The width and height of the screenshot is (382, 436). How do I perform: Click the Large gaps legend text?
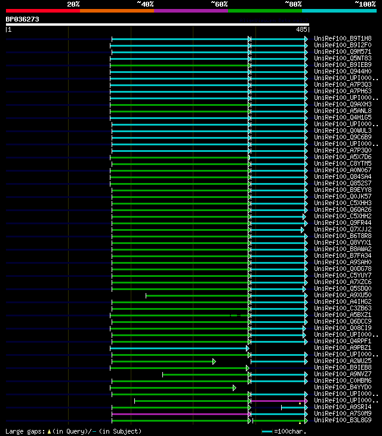coord(73,431)
